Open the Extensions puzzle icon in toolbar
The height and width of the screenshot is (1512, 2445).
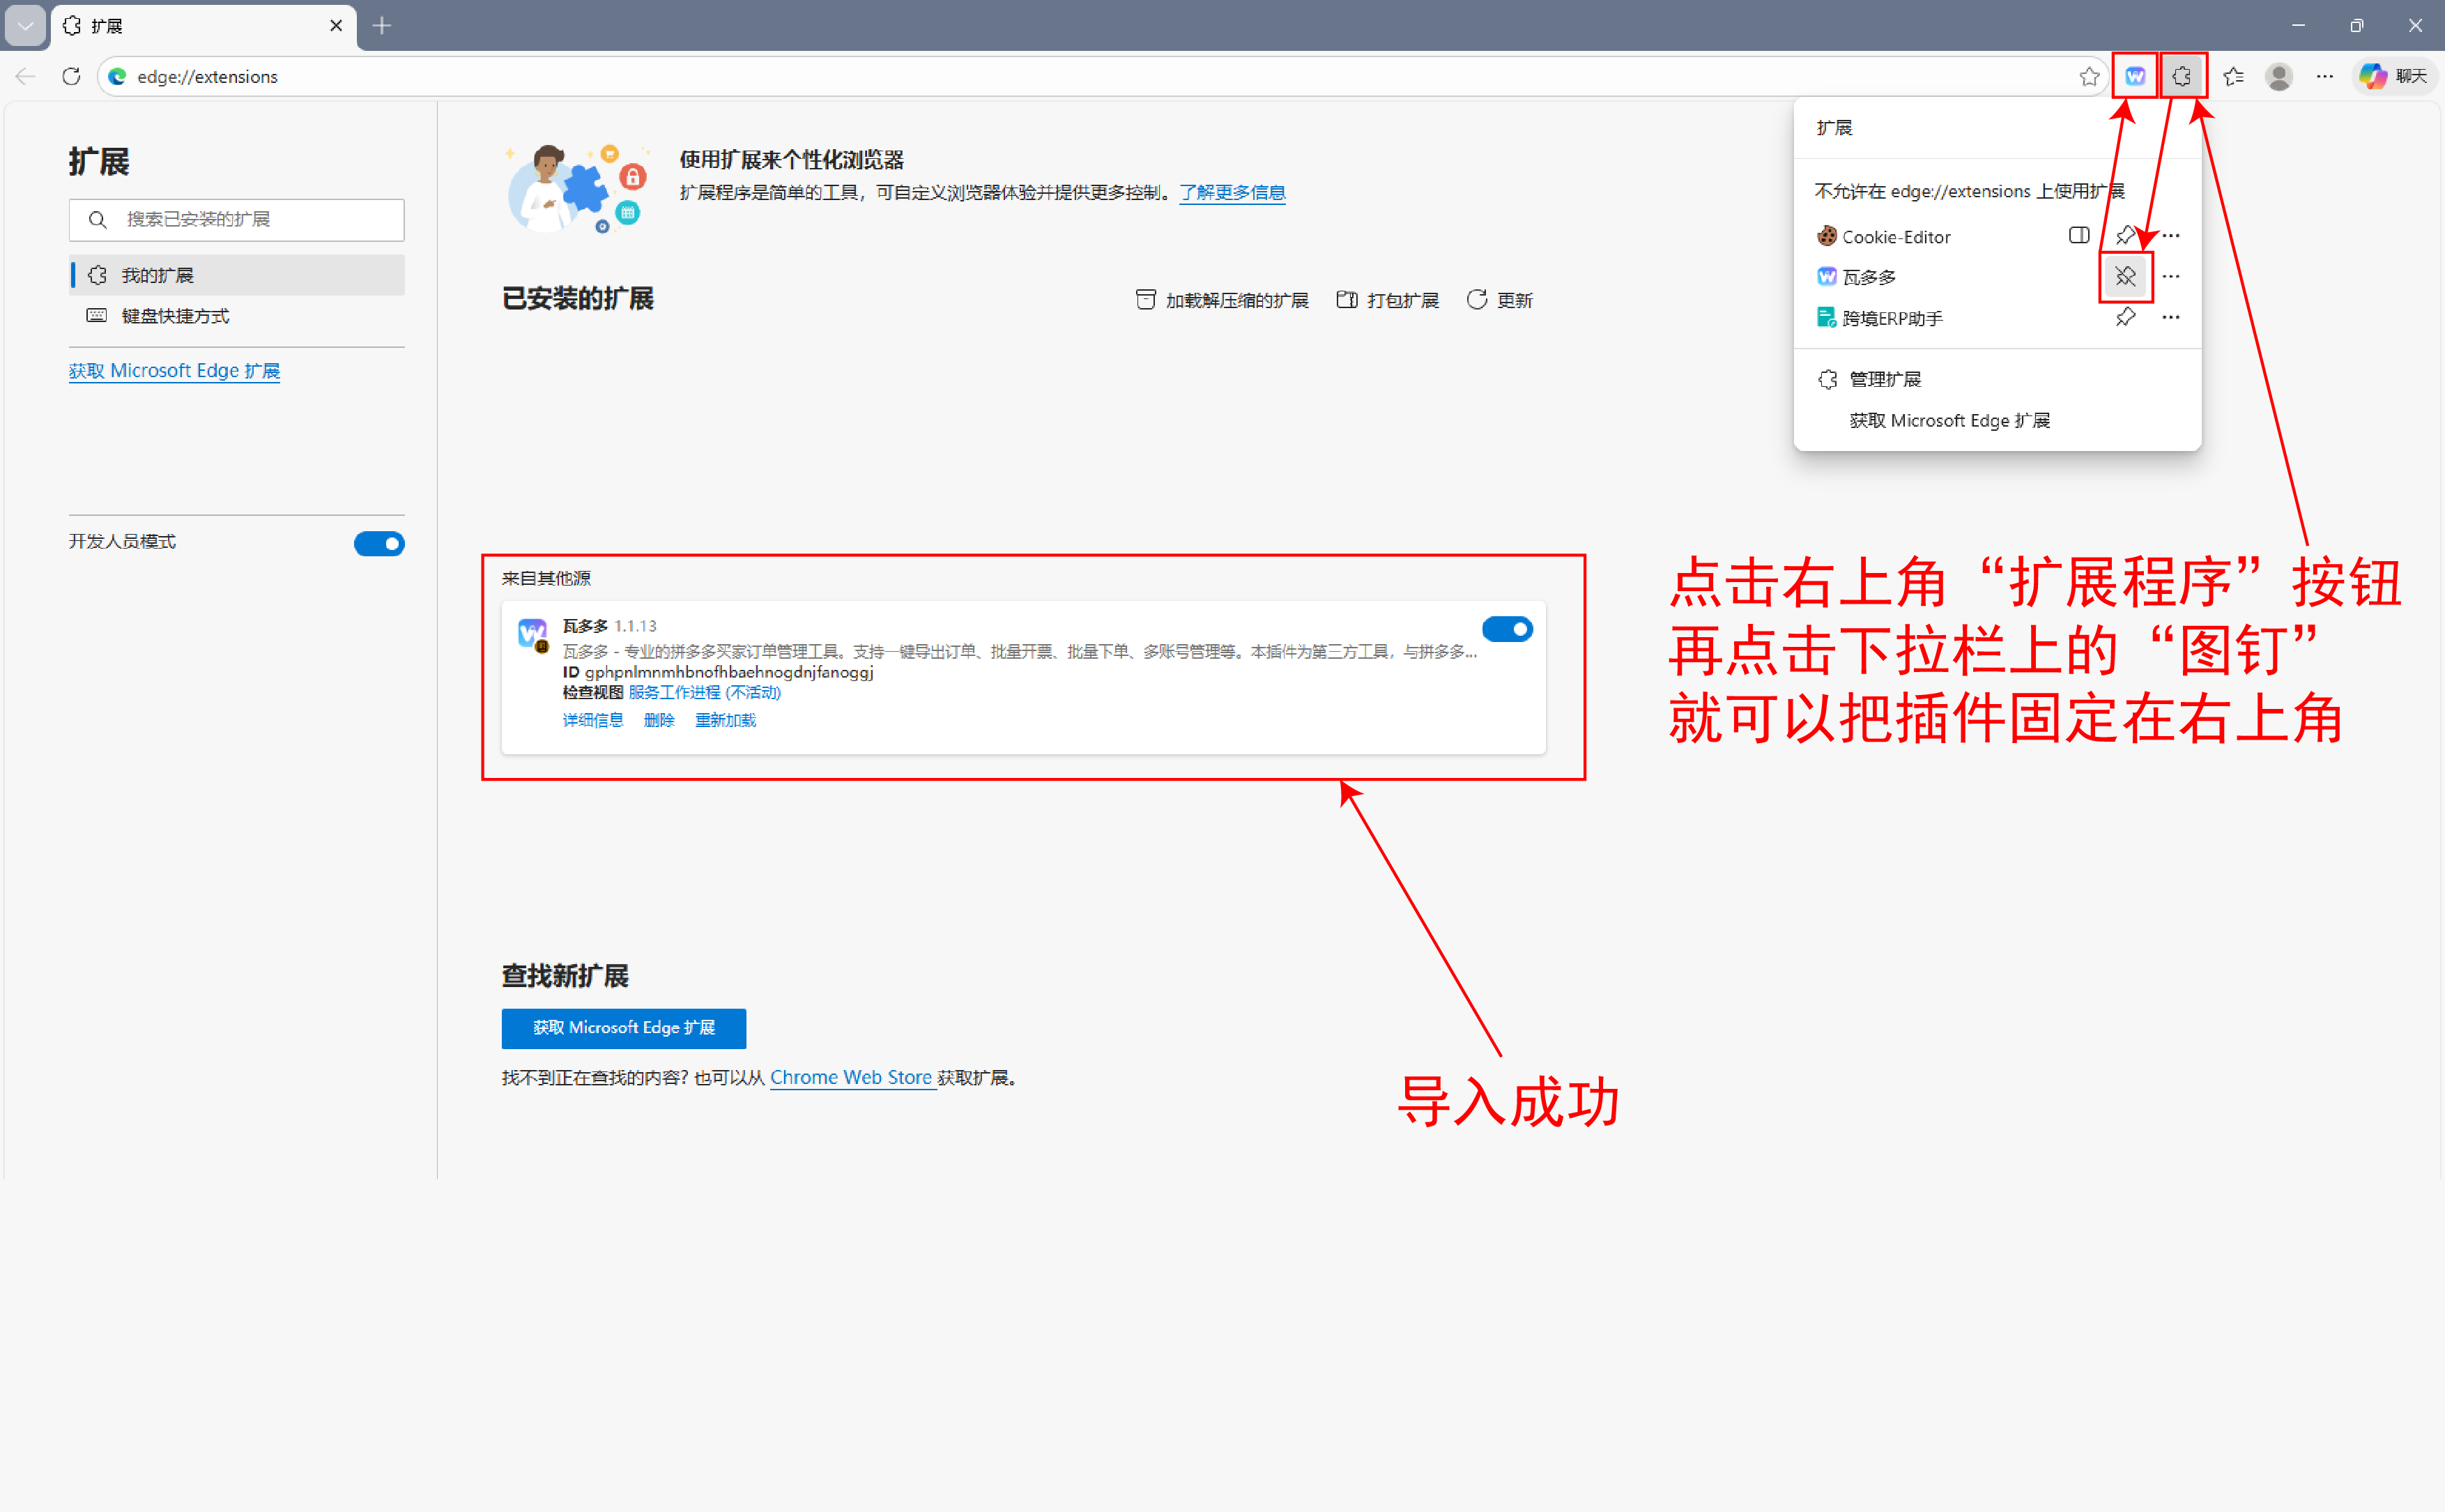(x=2183, y=76)
